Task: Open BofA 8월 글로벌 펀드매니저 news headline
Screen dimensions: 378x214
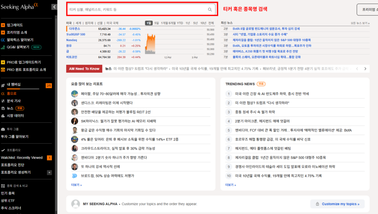Action: pos(266,29)
